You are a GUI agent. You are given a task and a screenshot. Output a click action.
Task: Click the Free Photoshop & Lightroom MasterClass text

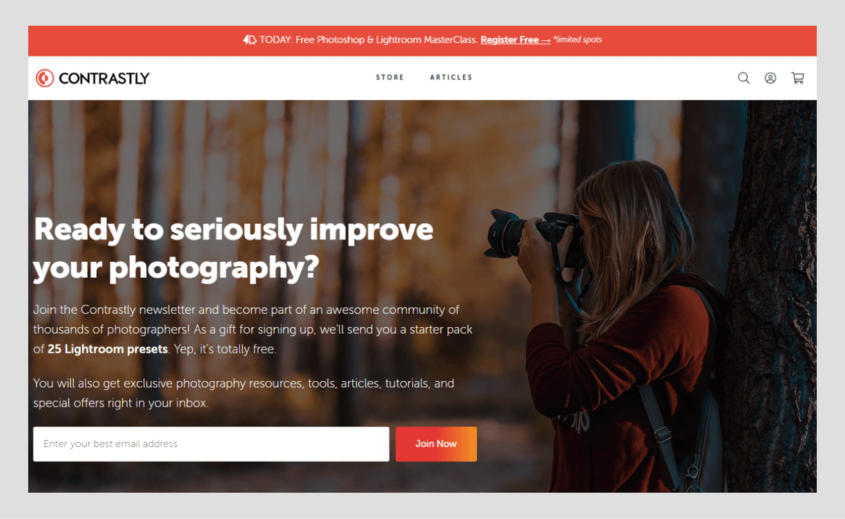(387, 40)
